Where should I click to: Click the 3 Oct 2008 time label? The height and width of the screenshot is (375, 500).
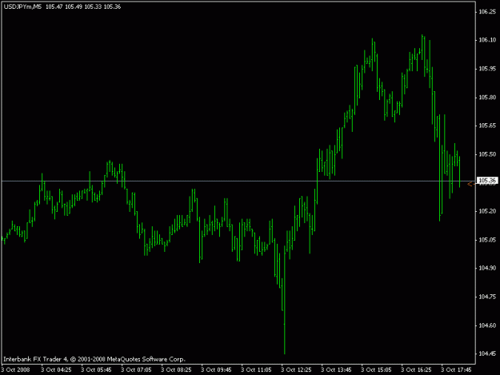[15, 370]
